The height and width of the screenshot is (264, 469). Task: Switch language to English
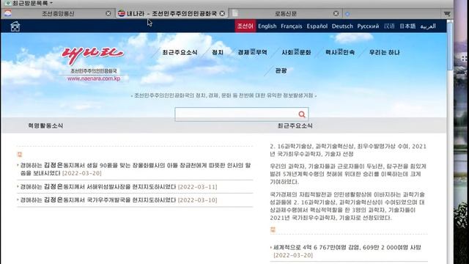[x=267, y=26]
